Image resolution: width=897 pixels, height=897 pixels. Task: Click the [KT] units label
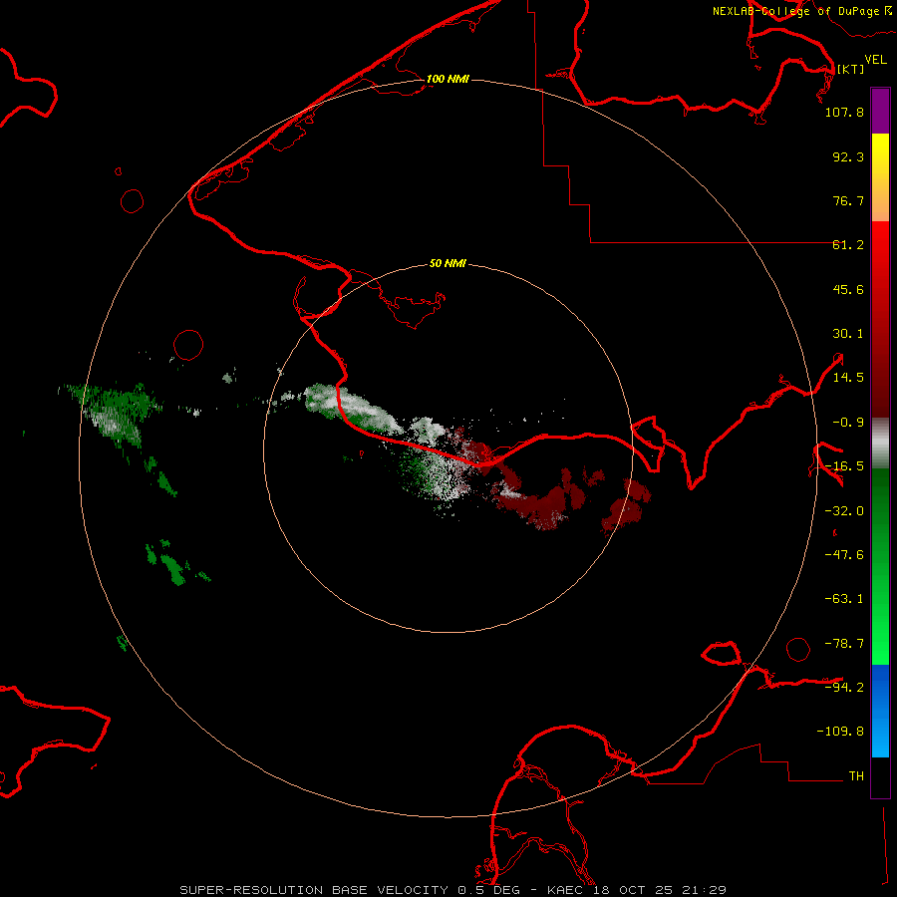tap(851, 69)
